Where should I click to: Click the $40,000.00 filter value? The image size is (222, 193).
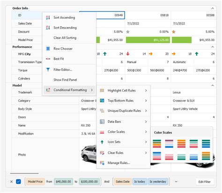(63, 182)
